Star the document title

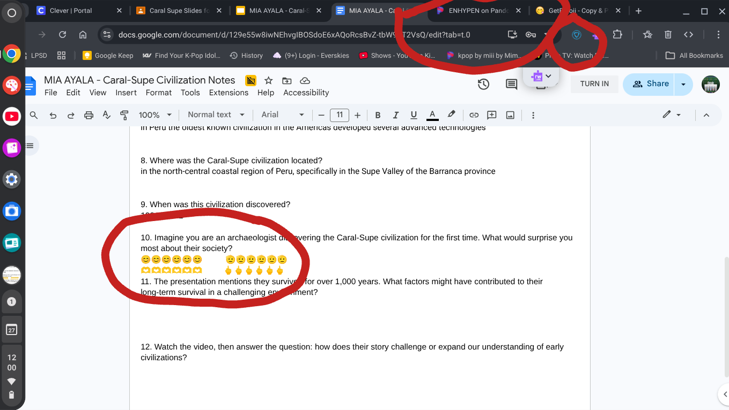point(269,80)
